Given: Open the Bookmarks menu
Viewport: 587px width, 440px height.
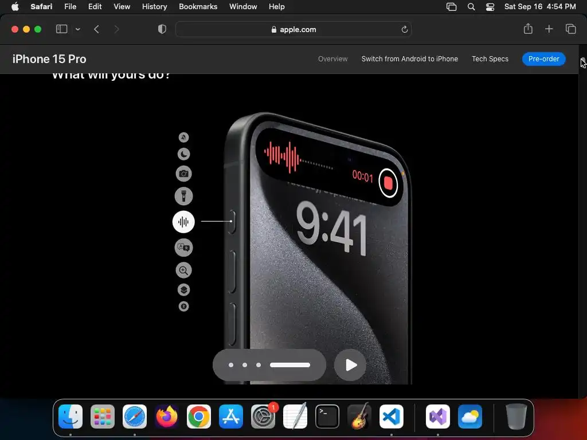Looking at the screenshot, I should coord(198,6).
